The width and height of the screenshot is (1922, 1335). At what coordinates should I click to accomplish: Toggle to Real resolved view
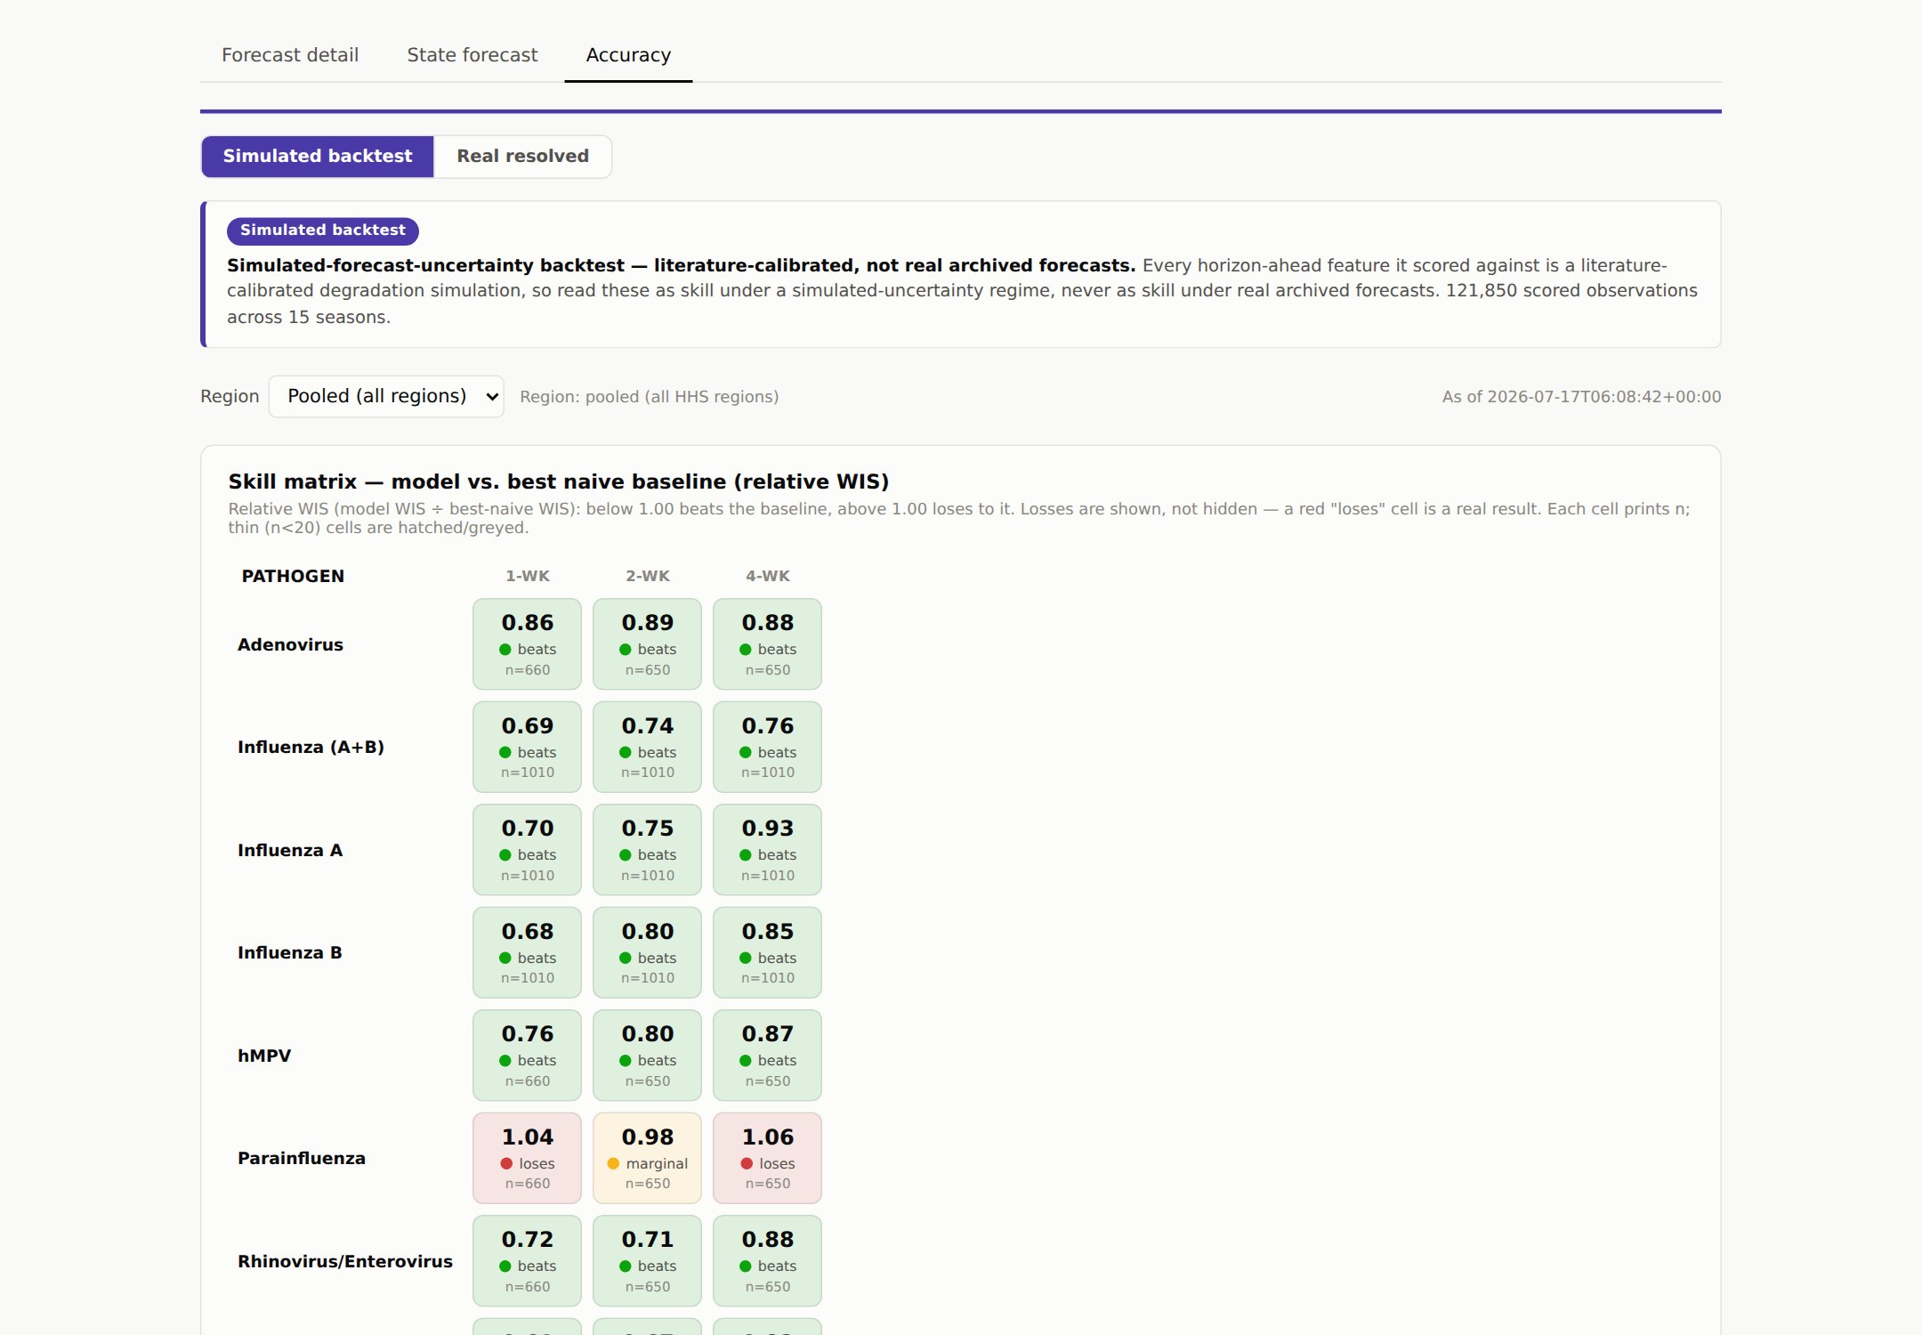click(523, 157)
